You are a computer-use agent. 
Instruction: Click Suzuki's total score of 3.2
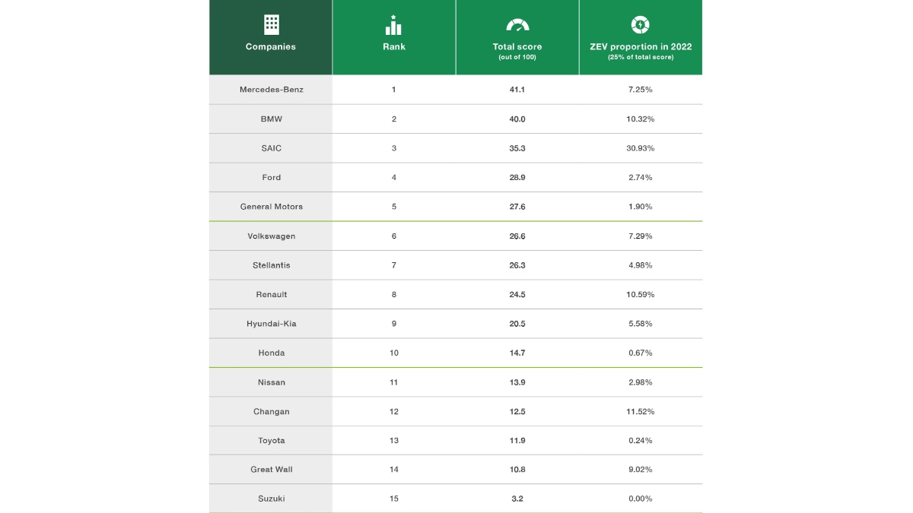517,499
